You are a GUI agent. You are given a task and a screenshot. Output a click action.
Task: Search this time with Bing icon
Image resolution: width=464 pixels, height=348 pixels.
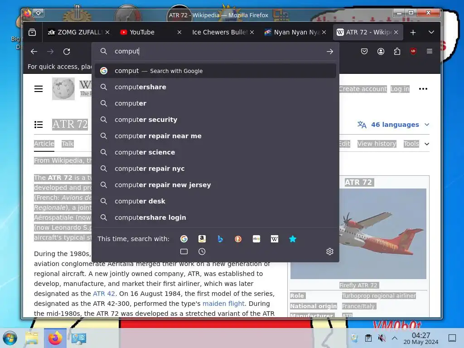[220, 239]
